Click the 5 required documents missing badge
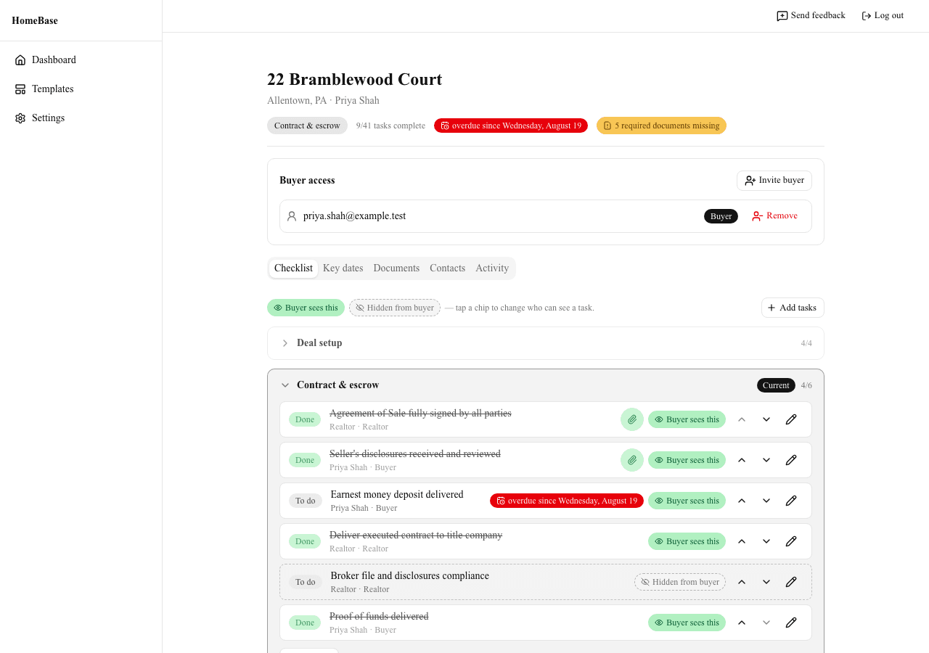This screenshot has width=929, height=653. click(661, 126)
